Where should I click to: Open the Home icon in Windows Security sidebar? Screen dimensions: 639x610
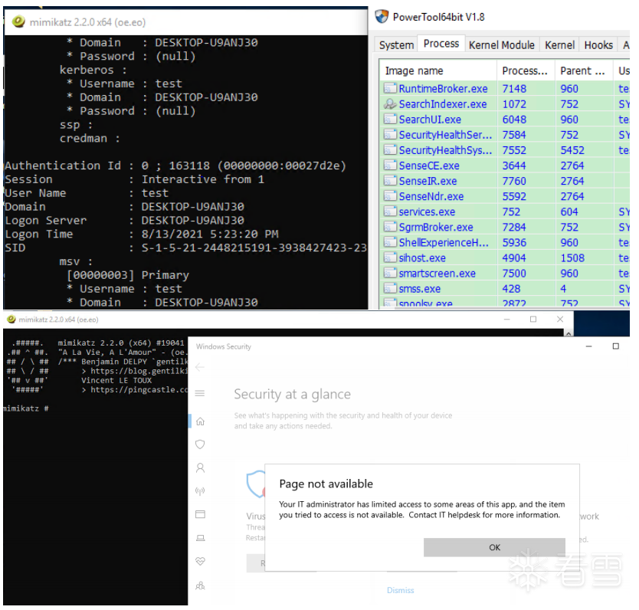coord(200,421)
